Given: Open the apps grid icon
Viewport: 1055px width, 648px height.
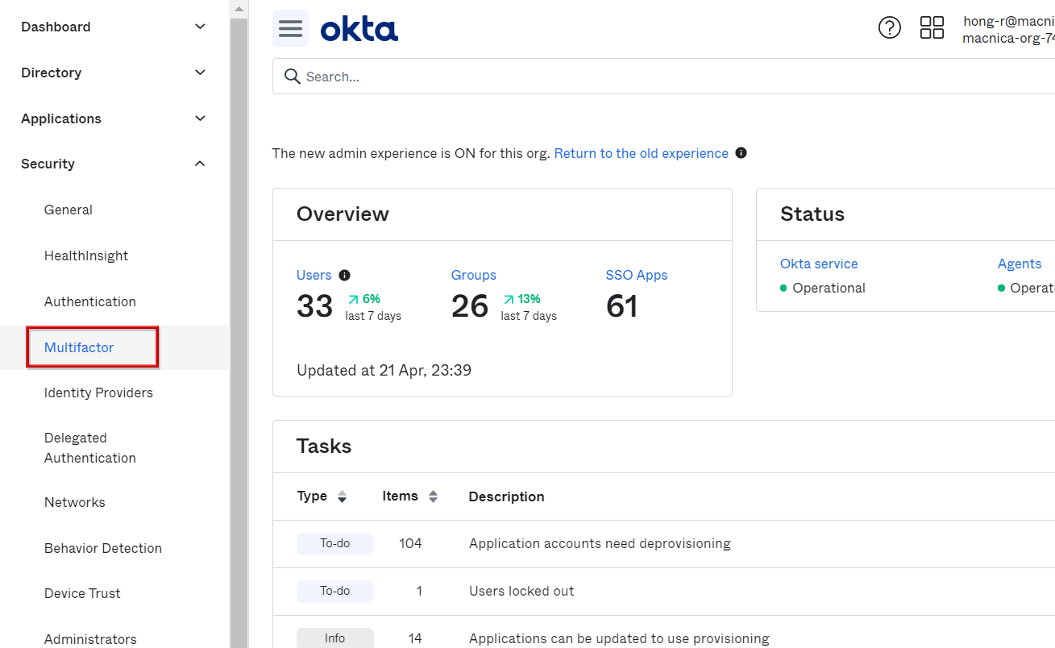Looking at the screenshot, I should [x=932, y=28].
